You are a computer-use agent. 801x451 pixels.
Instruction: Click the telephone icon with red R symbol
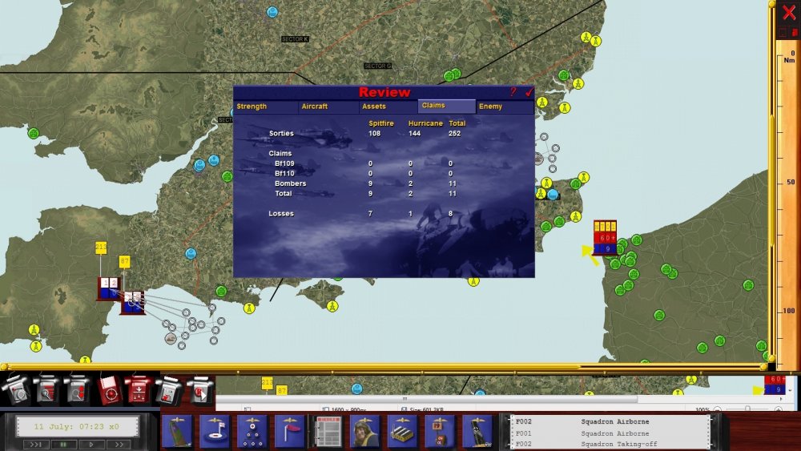point(199,390)
